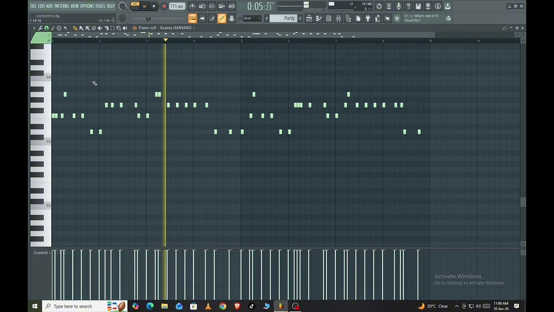Expand the piano roll options arrow menu
Screen dimensions: 554x312
[34, 28]
